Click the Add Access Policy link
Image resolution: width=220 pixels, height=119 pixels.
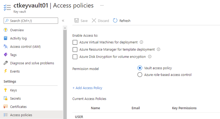pyautogui.click(x=87, y=88)
